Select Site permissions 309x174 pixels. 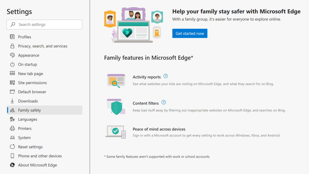coord(45,82)
